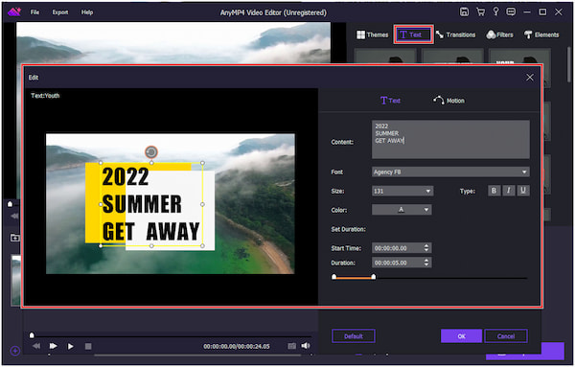Open the File menu

pos(34,12)
